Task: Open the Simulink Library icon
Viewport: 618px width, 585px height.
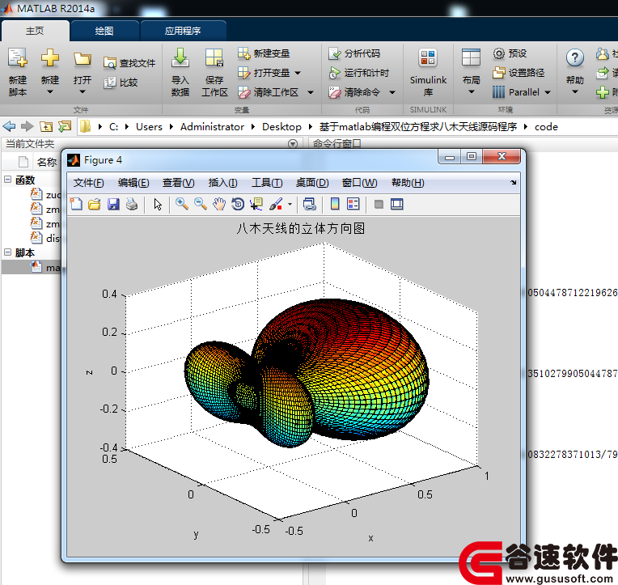Action: tap(428, 58)
